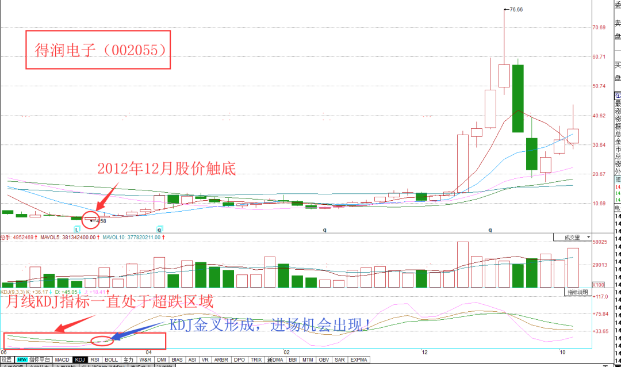Click the 20.67 price axis value
The image size is (621, 367).
pyautogui.click(x=599, y=174)
